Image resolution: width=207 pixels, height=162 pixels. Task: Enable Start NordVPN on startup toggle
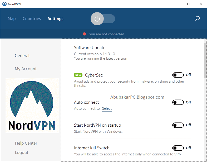coord(178,125)
